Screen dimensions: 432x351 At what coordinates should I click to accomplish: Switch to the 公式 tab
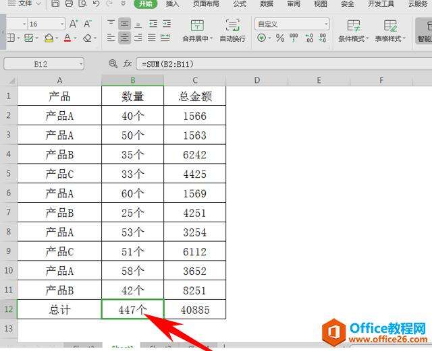pos(240,3)
